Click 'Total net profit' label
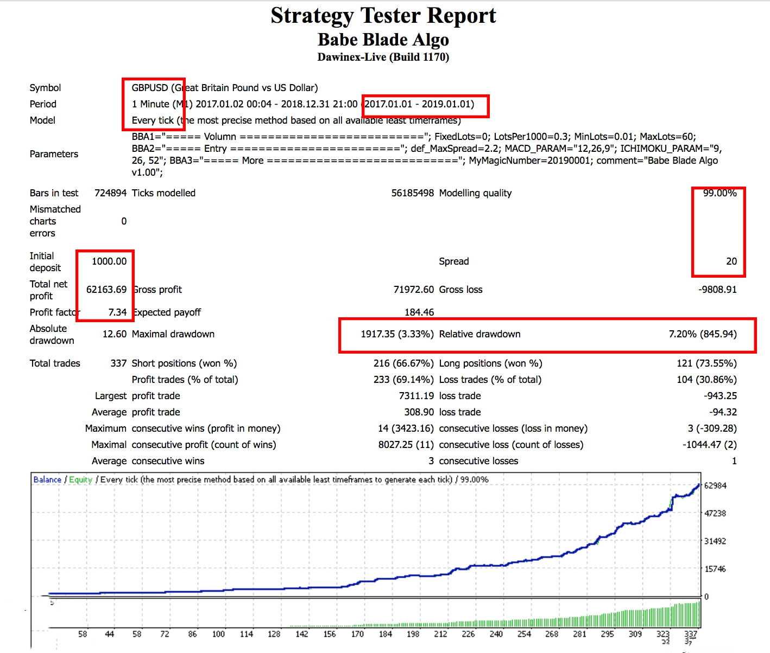 pos(48,290)
